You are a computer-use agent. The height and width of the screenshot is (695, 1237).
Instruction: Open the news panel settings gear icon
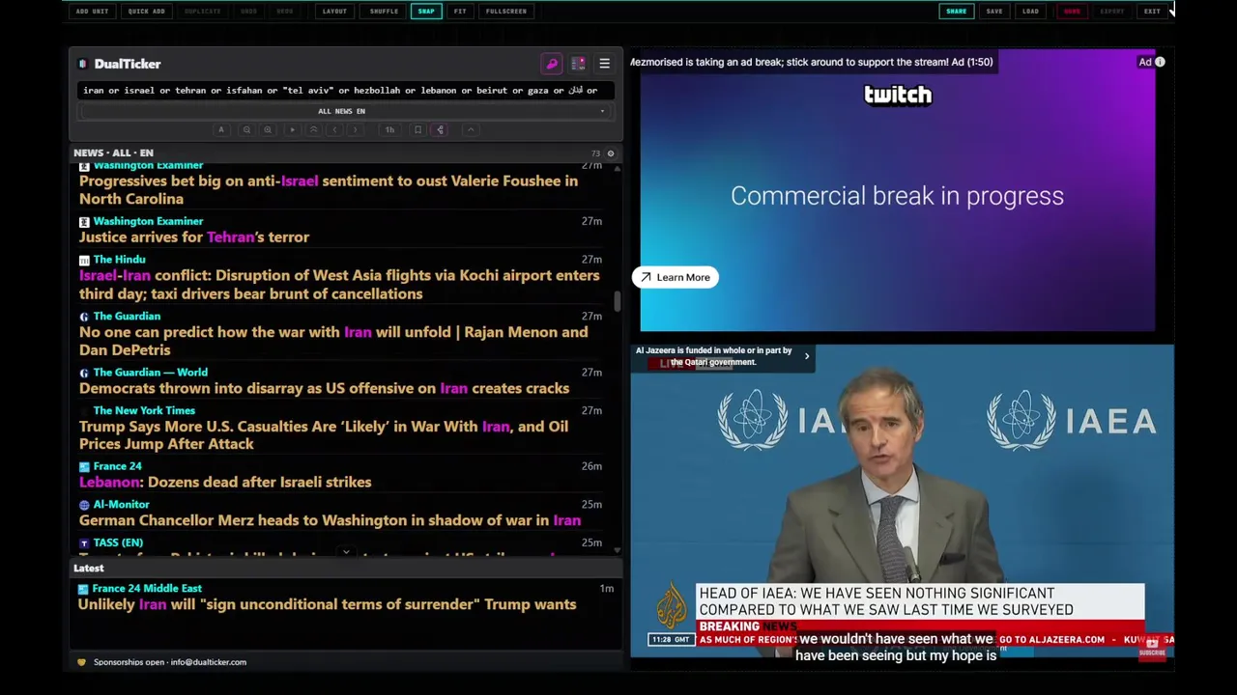point(610,153)
